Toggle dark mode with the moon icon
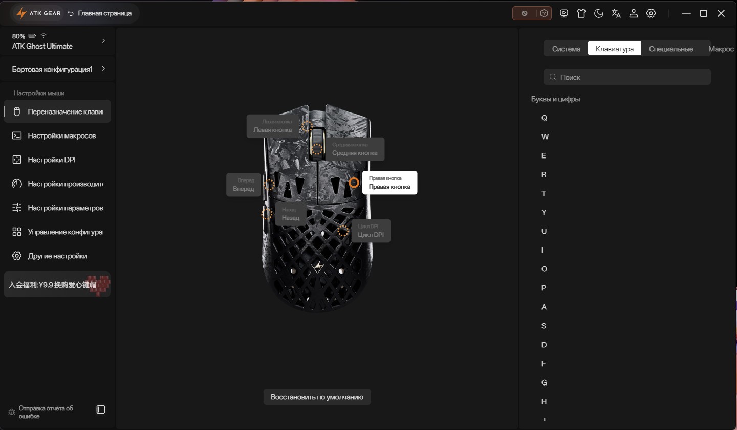Image resolution: width=737 pixels, height=430 pixels. click(599, 13)
